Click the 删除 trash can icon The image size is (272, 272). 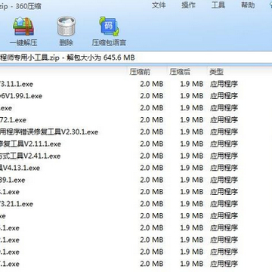point(66,26)
